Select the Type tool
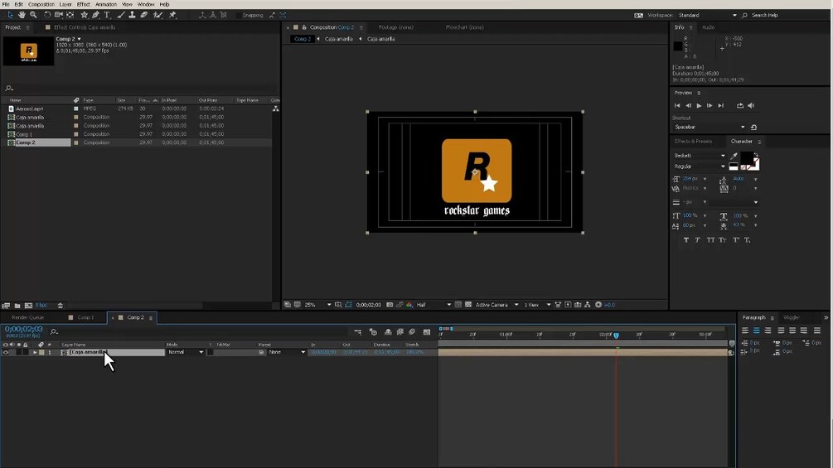This screenshot has width=833, height=468. coord(107,15)
